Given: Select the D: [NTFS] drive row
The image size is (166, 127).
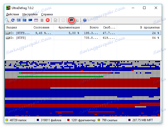Looking at the screenshot, I should pos(83,38).
